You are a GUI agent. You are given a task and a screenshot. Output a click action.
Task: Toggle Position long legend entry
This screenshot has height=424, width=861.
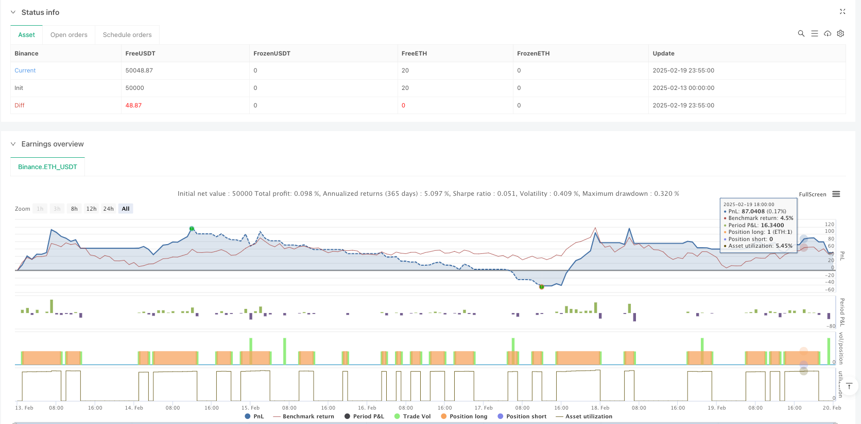point(463,416)
